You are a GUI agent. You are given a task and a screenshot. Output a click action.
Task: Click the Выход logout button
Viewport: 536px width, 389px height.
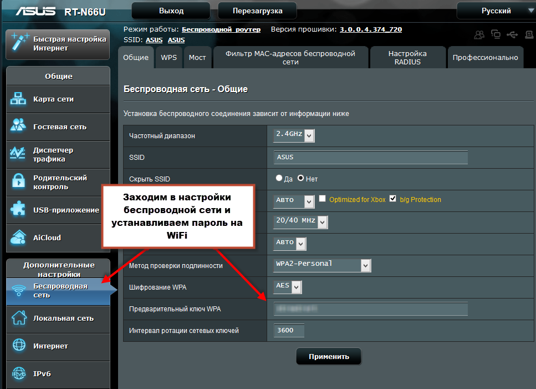tap(171, 11)
